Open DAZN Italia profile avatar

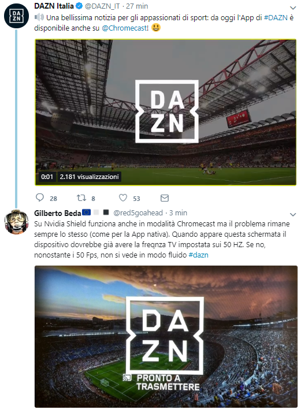point(16,16)
